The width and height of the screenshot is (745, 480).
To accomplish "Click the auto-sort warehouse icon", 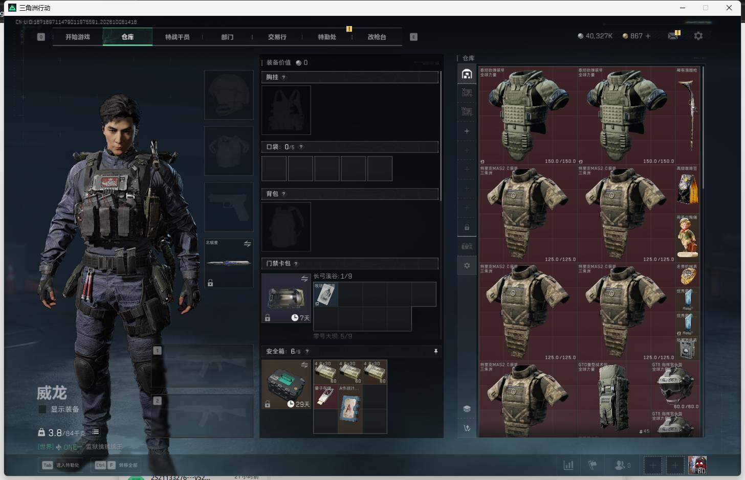I will point(467,428).
